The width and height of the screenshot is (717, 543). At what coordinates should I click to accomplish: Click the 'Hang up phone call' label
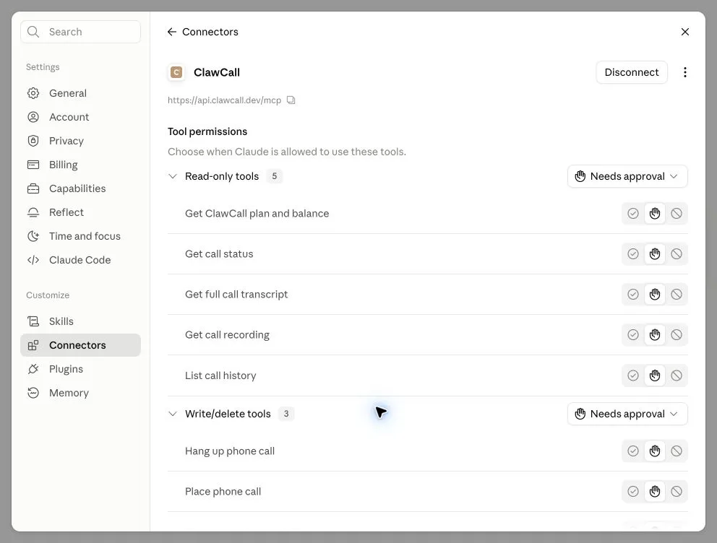230,451
